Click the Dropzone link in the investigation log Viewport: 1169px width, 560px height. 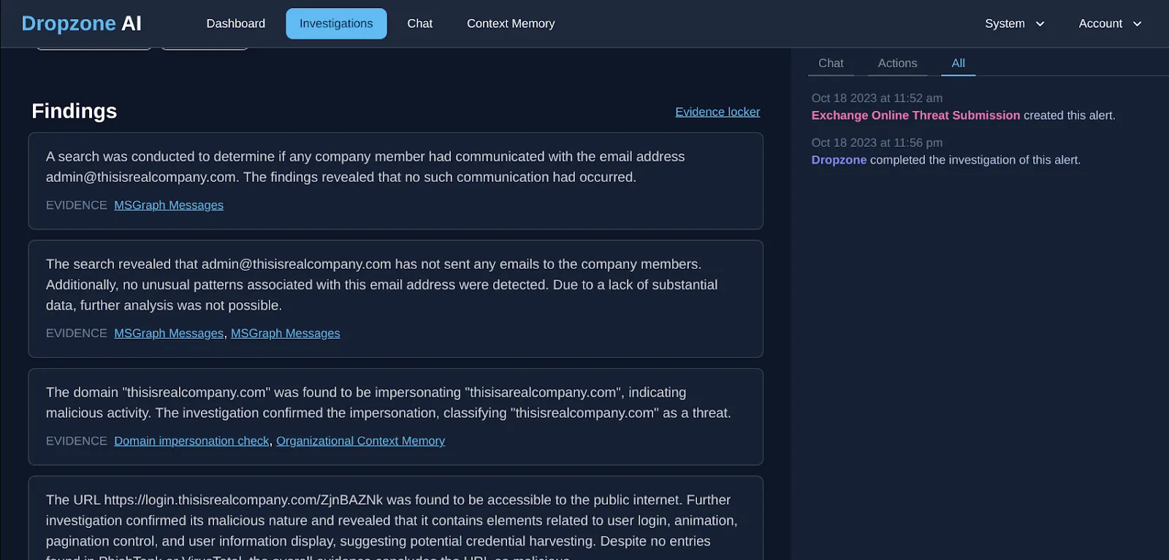coord(838,159)
